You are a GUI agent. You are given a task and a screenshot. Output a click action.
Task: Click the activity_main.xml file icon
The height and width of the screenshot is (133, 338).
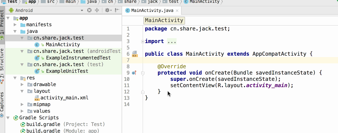37,98
